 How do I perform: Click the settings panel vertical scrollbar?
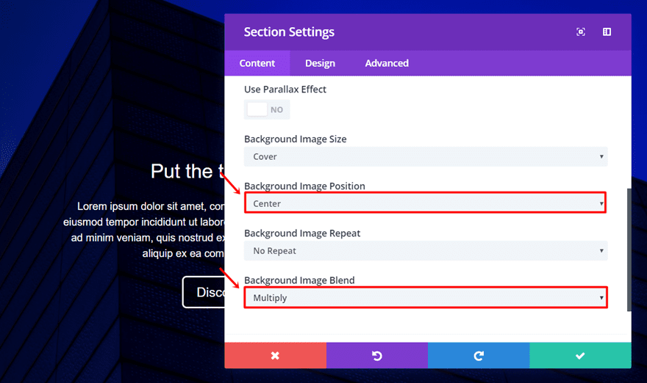[x=627, y=249]
